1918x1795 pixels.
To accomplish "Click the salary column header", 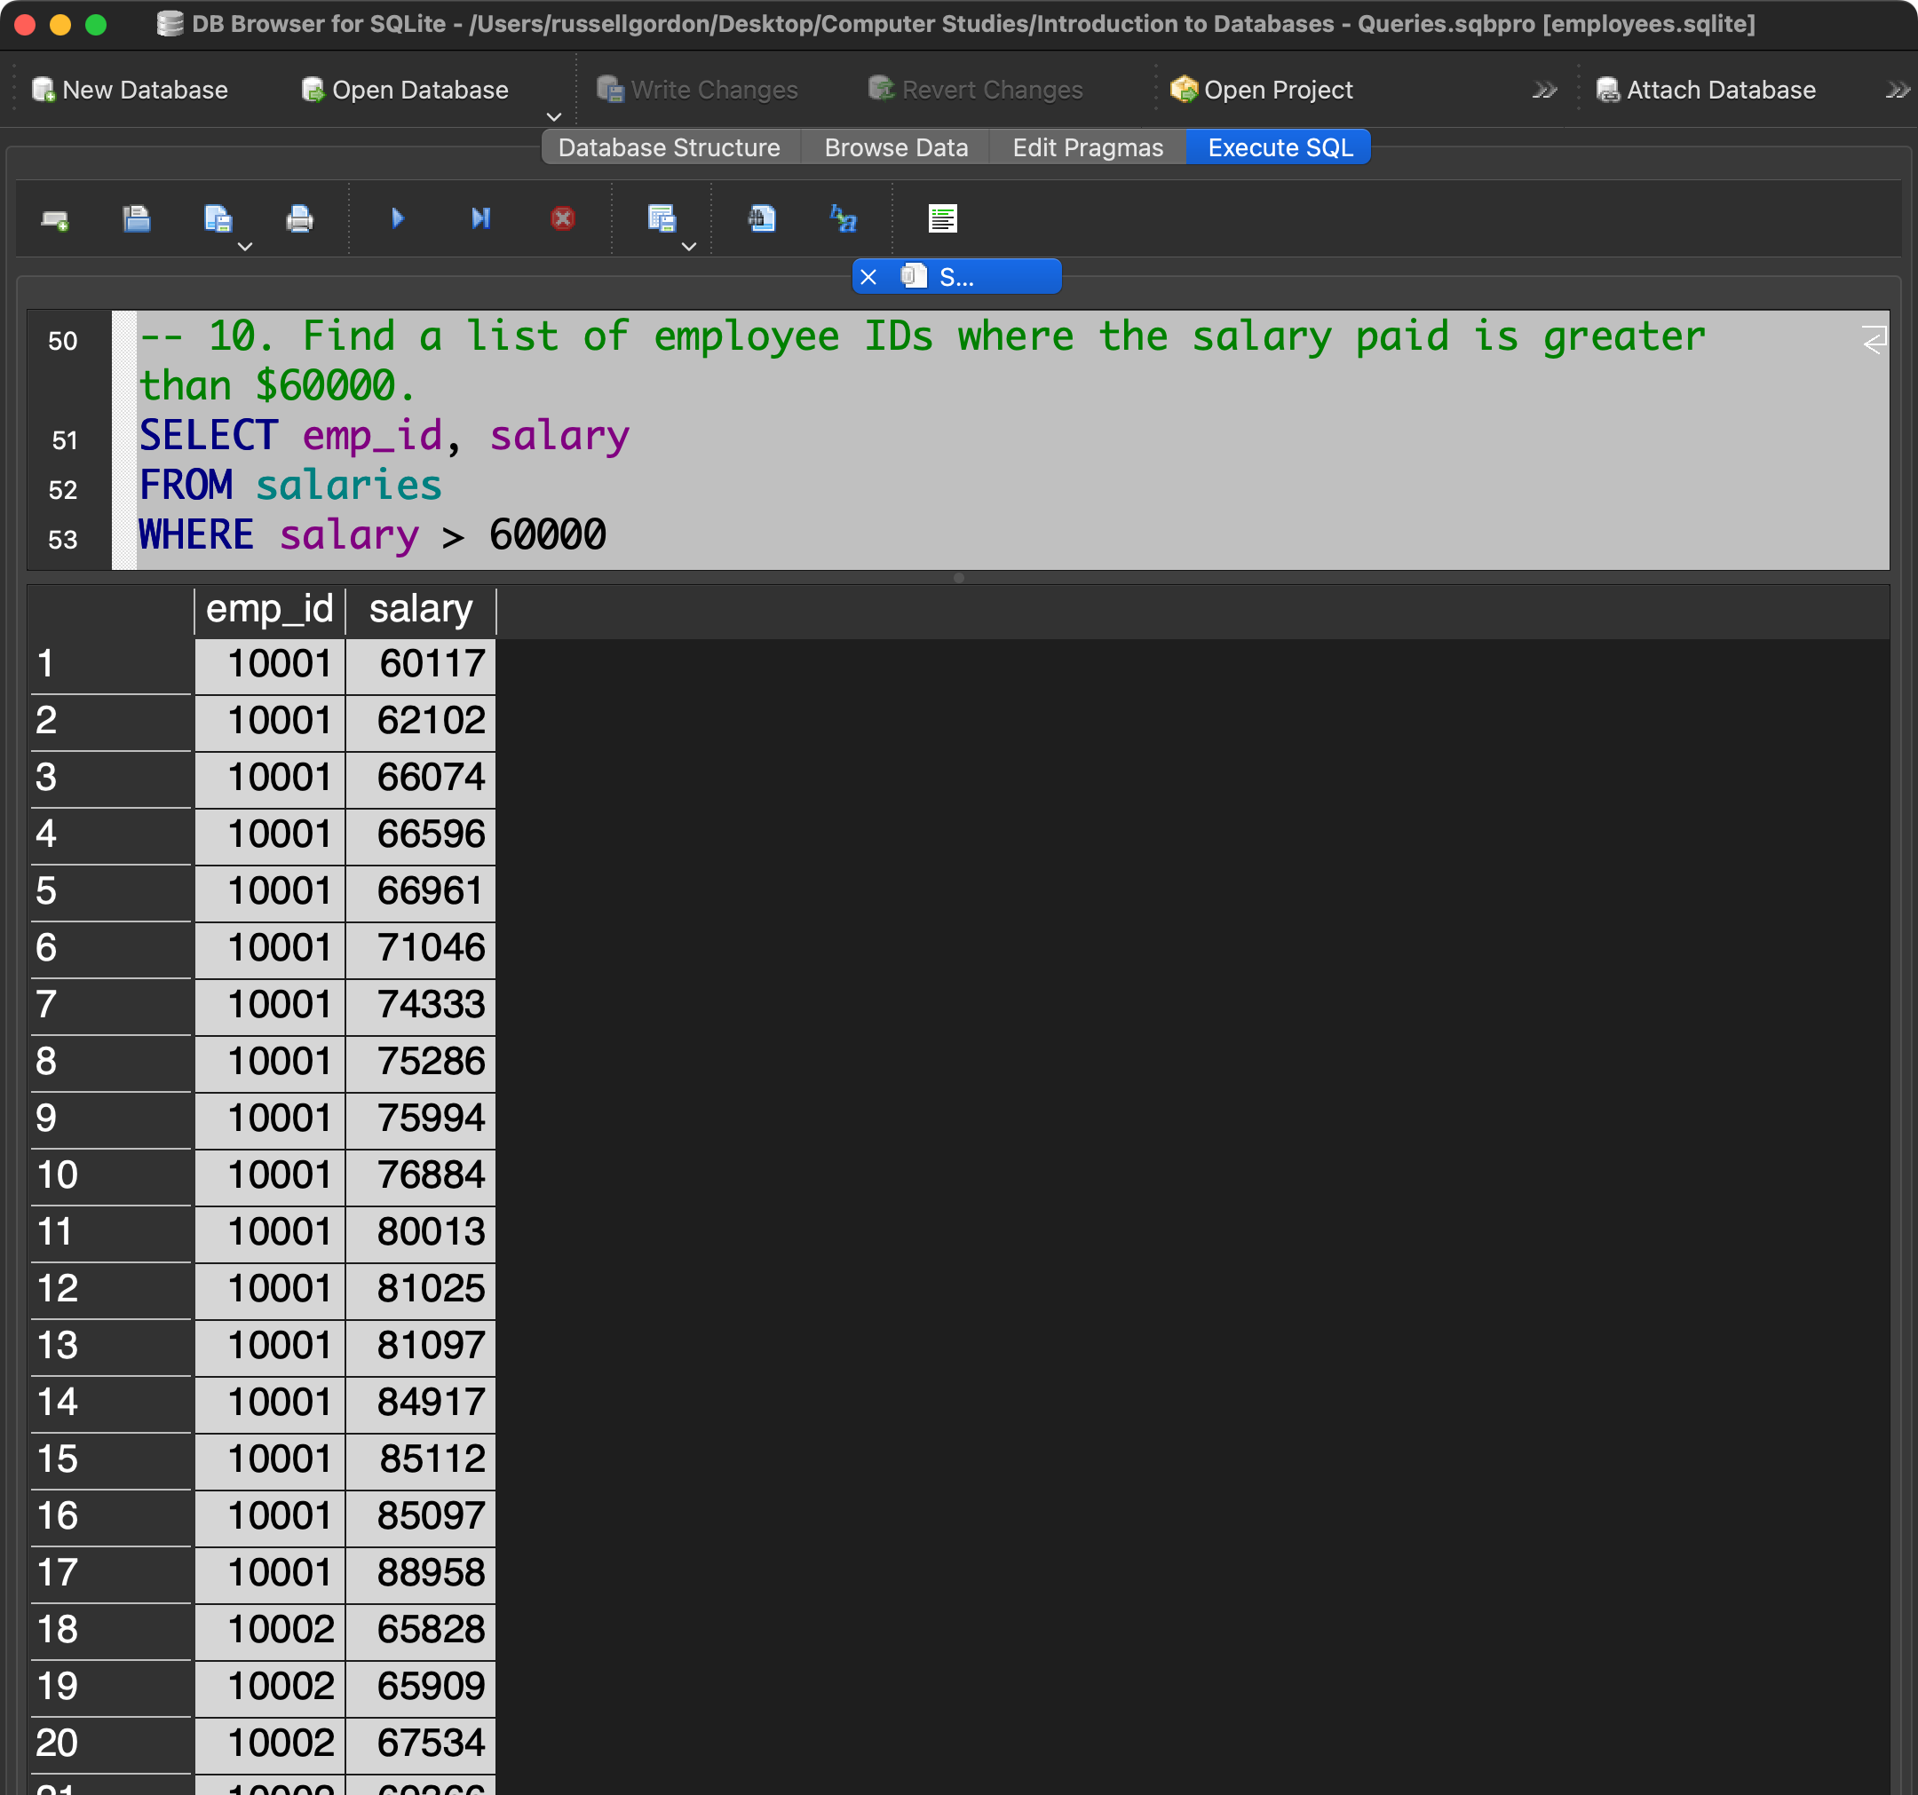I will click(x=421, y=610).
